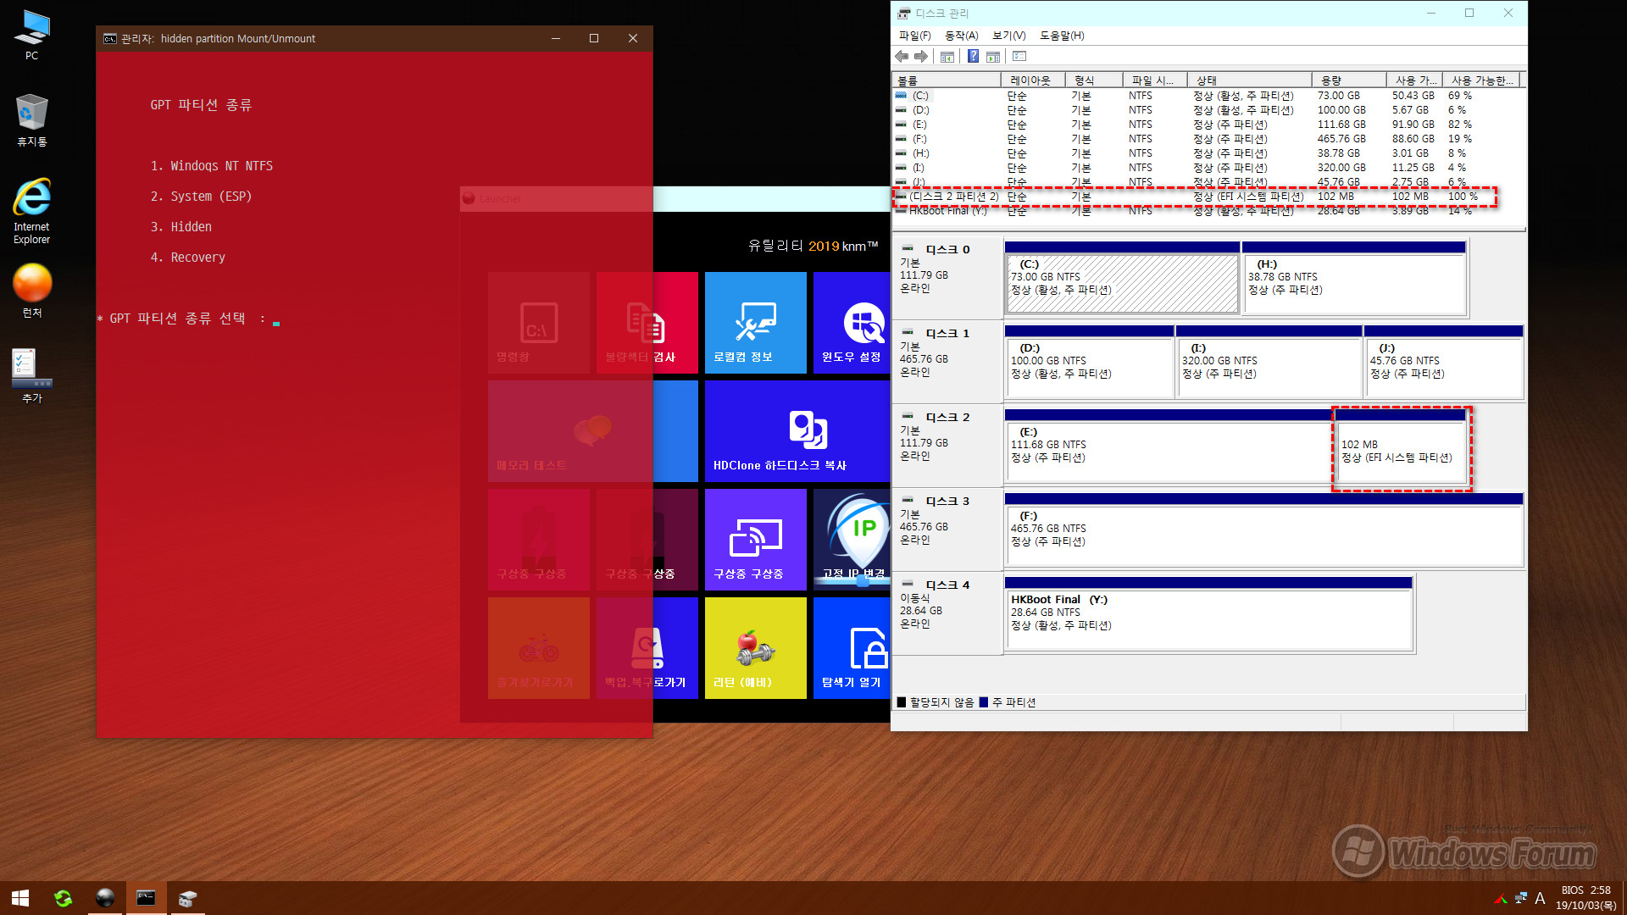Viewport: 1627px width, 915px height.
Task: Select the (D:) volume row in the list
Action: pyautogui.click(x=1208, y=110)
